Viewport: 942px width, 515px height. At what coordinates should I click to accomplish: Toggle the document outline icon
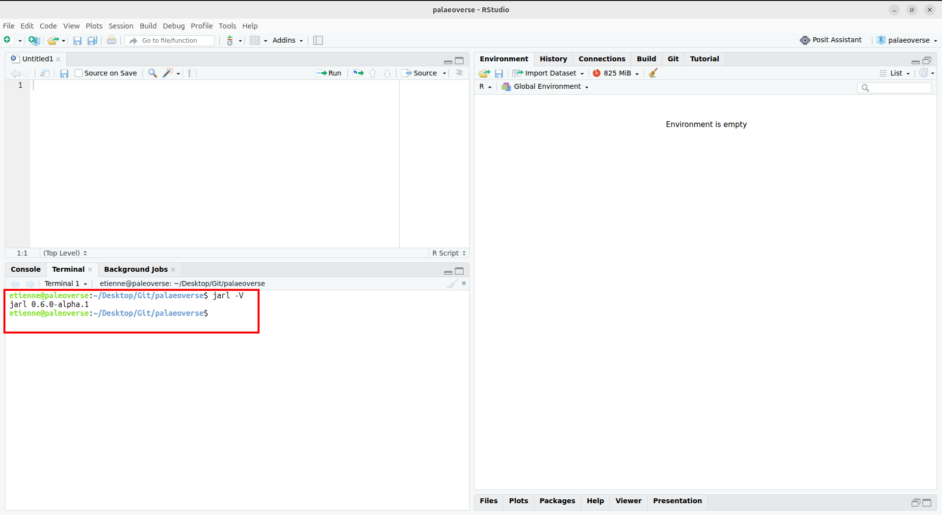[459, 73]
